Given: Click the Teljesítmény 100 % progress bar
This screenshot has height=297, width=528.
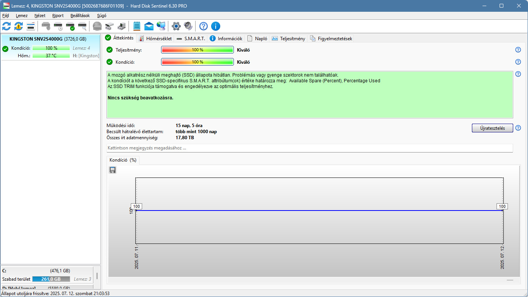Looking at the screenshot, I should pos(197,50).
